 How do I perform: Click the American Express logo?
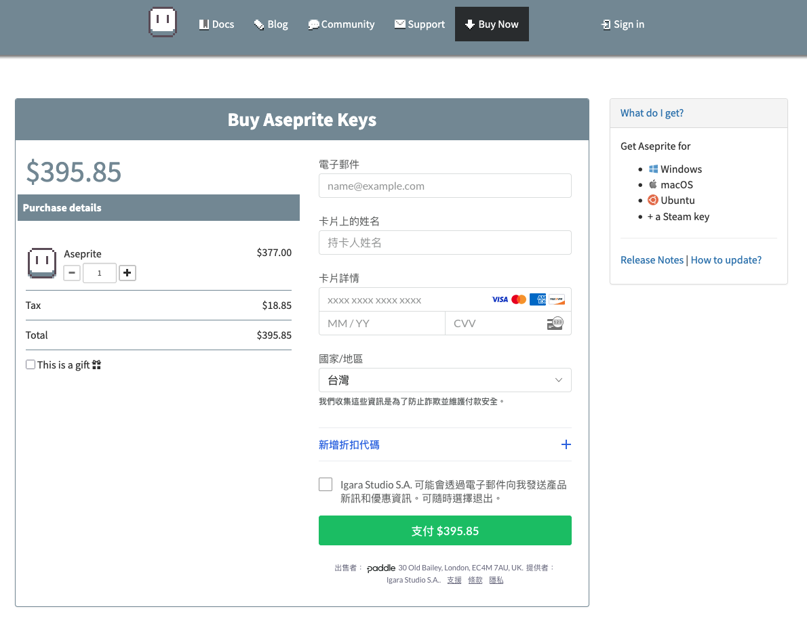coord(538,299)
